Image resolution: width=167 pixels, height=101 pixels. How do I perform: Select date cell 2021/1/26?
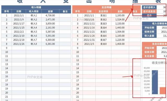tap(89, 36)
